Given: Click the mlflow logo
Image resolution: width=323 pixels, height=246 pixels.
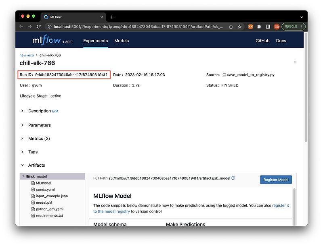Looking at the screenshot, I should point(46,40).
